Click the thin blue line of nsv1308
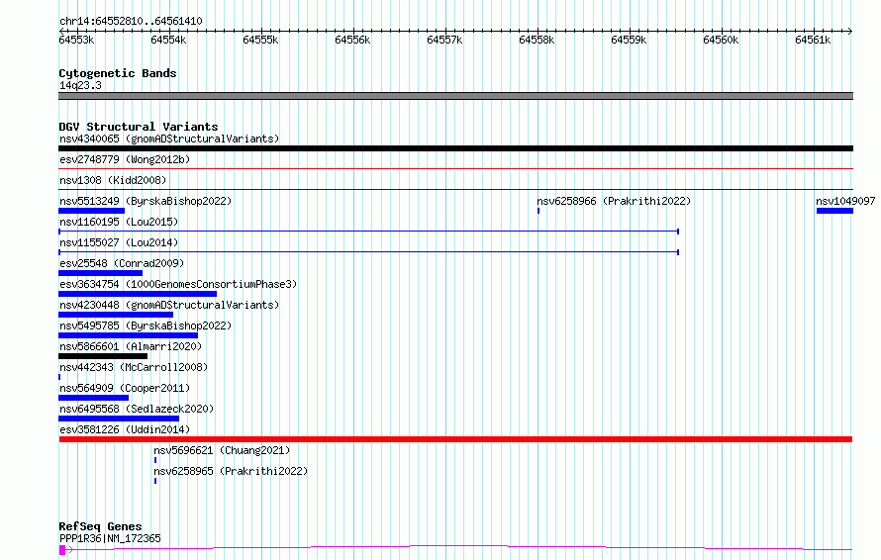Viewport: 881px width, 560px height. [x=455, y=189]
